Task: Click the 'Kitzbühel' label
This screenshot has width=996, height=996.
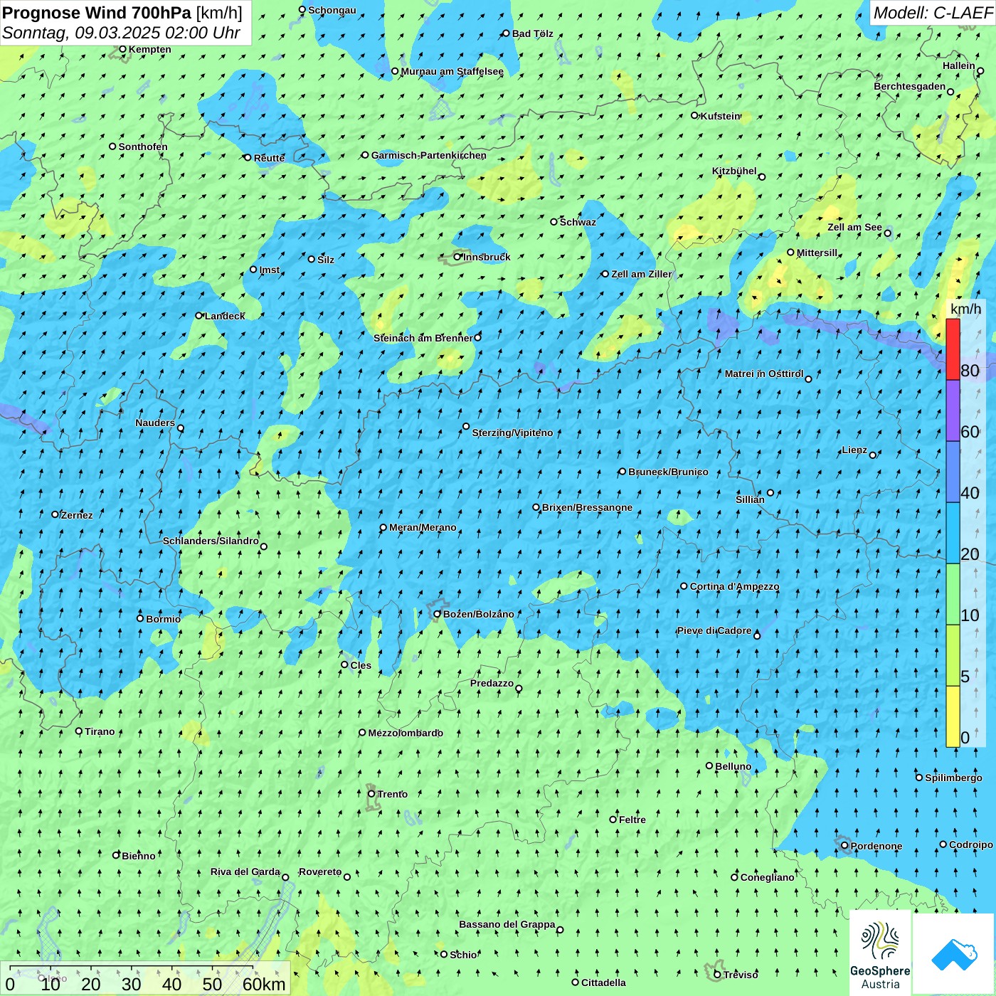Action: pyautogui.click(x=734, y=171)
